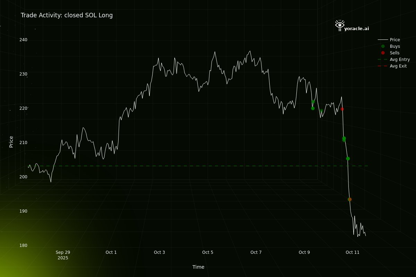Click the 'Oct 7' x-axis label
Screen dimensions: 416x277
(x=256, y=252)
